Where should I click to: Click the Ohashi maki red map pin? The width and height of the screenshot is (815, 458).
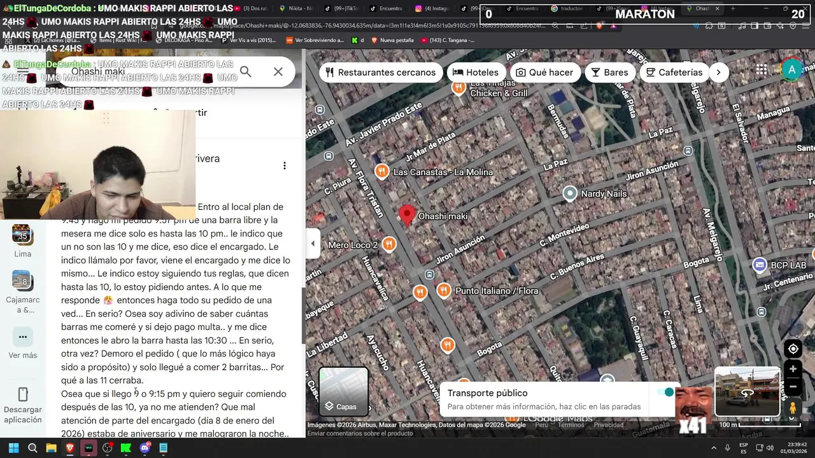pyautogui.click(x=407, y=215)
